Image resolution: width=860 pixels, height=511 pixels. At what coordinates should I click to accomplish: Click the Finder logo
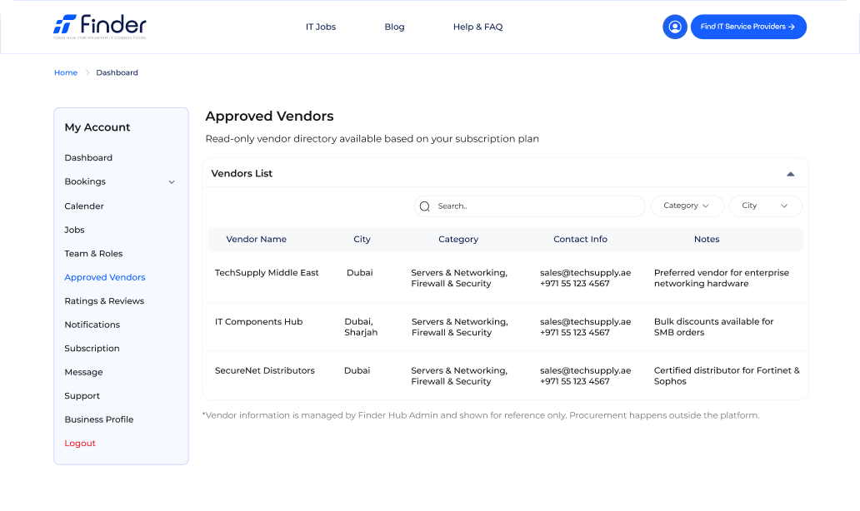pos(100,27)
